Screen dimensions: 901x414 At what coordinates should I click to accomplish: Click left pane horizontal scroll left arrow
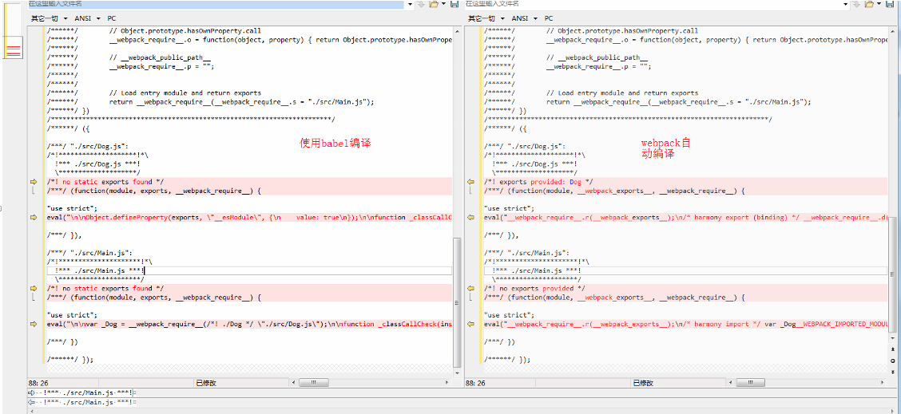click(295, 382)
